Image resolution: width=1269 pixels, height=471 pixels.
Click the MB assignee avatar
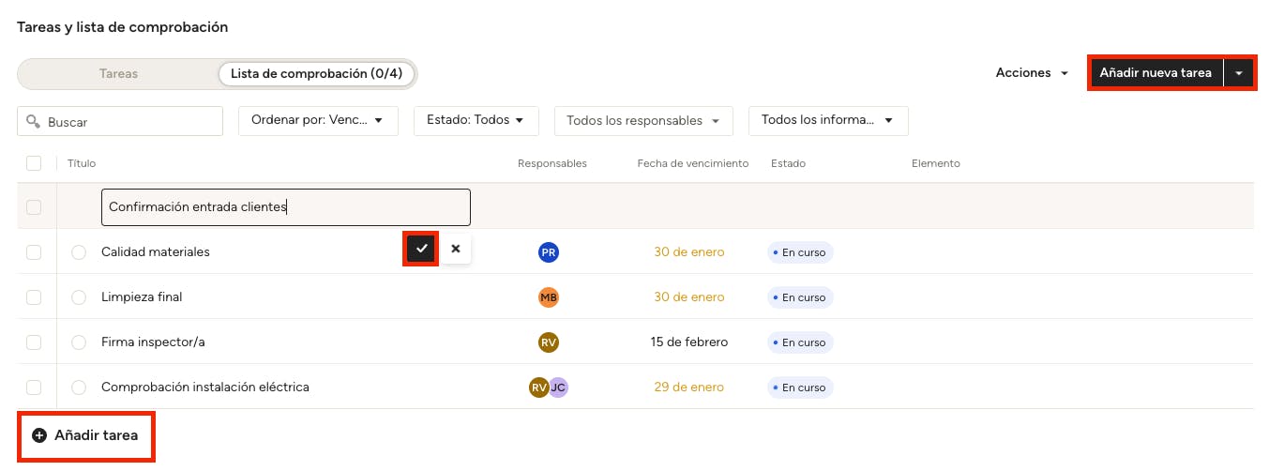[549, 297]
